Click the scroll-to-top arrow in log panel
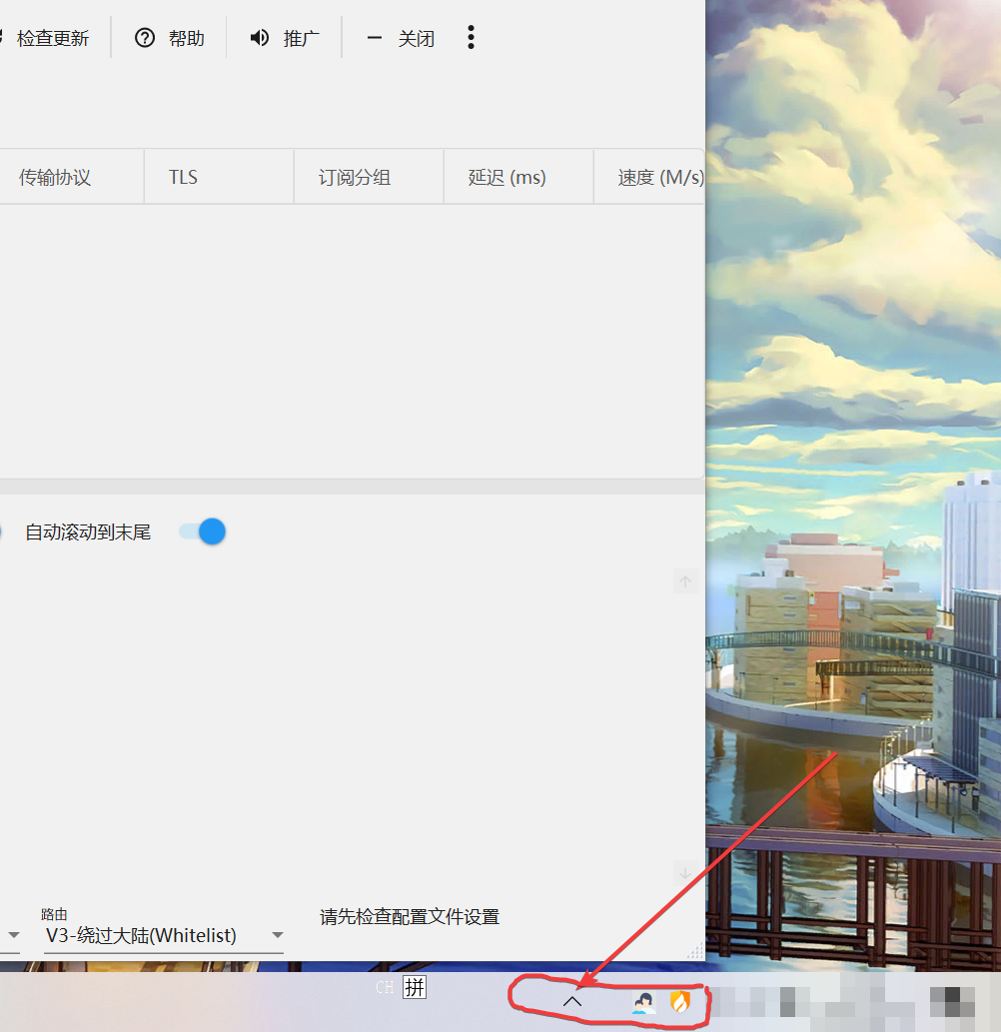This screenshot has height=1032, width=1001. point(685,581)
